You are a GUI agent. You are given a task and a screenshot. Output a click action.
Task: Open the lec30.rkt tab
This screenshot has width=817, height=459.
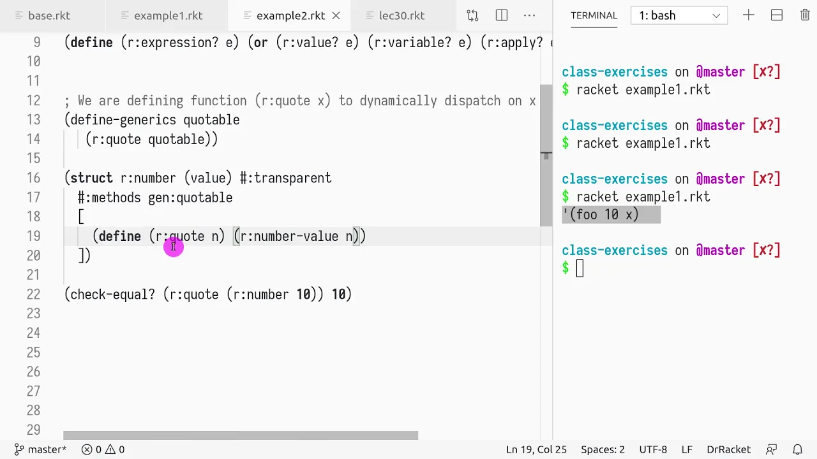pos(401,15)
